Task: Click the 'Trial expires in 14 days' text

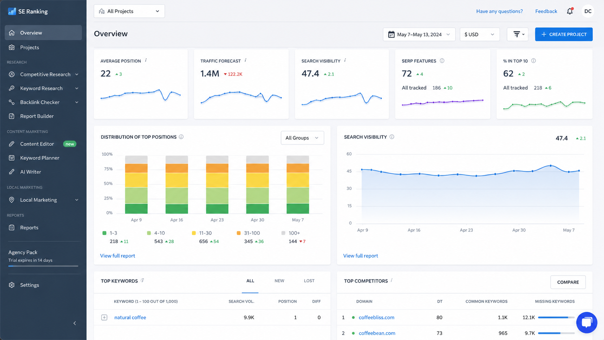Action: 30,260
